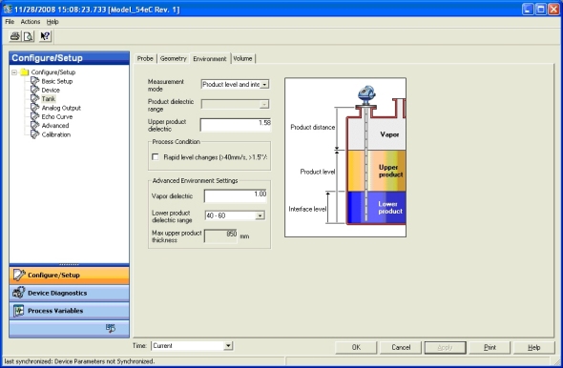The image size is (563, 368).
Task: Click the small configure icon at navigation pane bottom
Action: point(111,328)
